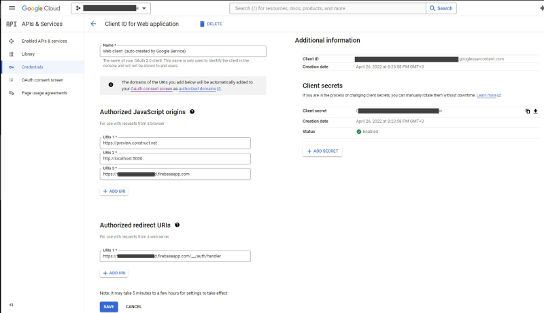
Task: Go back with the left arrow
Action: coord(93,24)
